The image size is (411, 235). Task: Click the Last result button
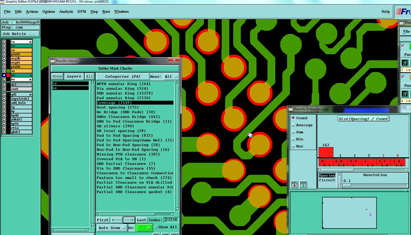[141, 220]
